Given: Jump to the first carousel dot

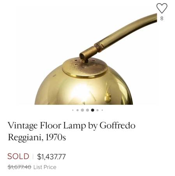Looking at the screenshot, I should tap(73, 110).
